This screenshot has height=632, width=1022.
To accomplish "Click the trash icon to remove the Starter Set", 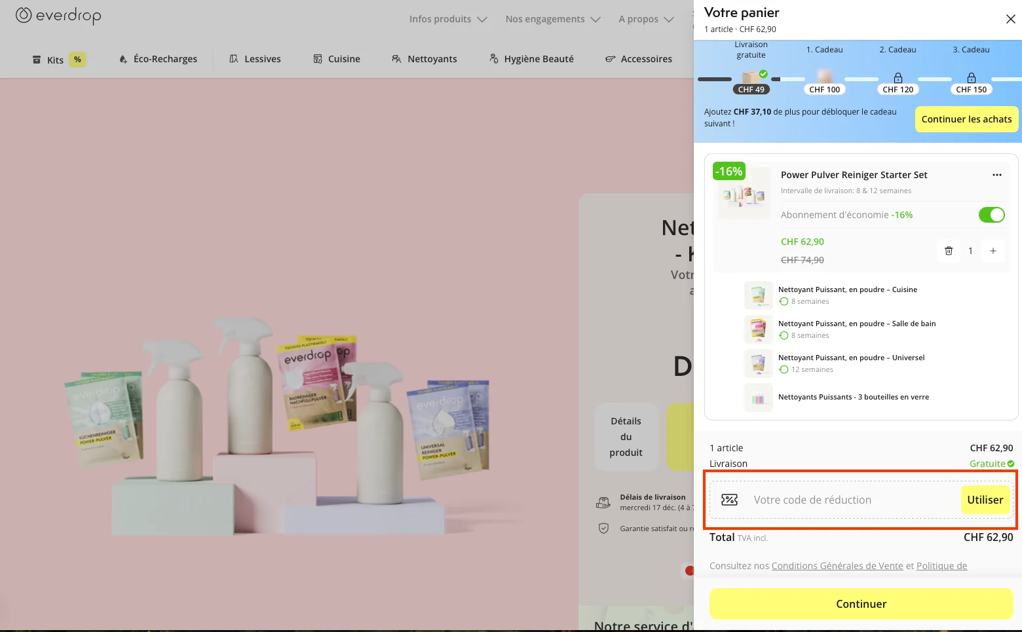I will pyautogui.click(x=949, y=251).
